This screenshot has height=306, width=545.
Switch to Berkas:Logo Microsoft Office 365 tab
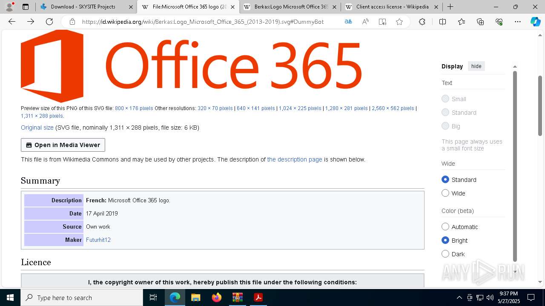coord(291,7)
